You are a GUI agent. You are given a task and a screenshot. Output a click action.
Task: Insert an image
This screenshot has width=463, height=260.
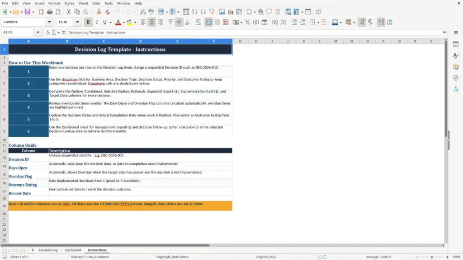[x=222, y=12]
